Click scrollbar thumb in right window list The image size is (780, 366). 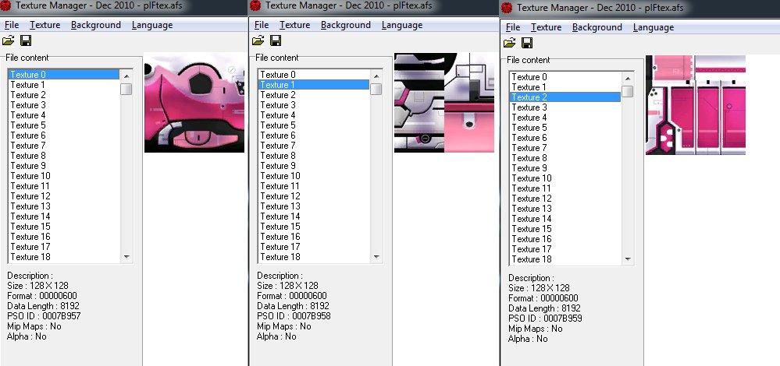point(627,91)
